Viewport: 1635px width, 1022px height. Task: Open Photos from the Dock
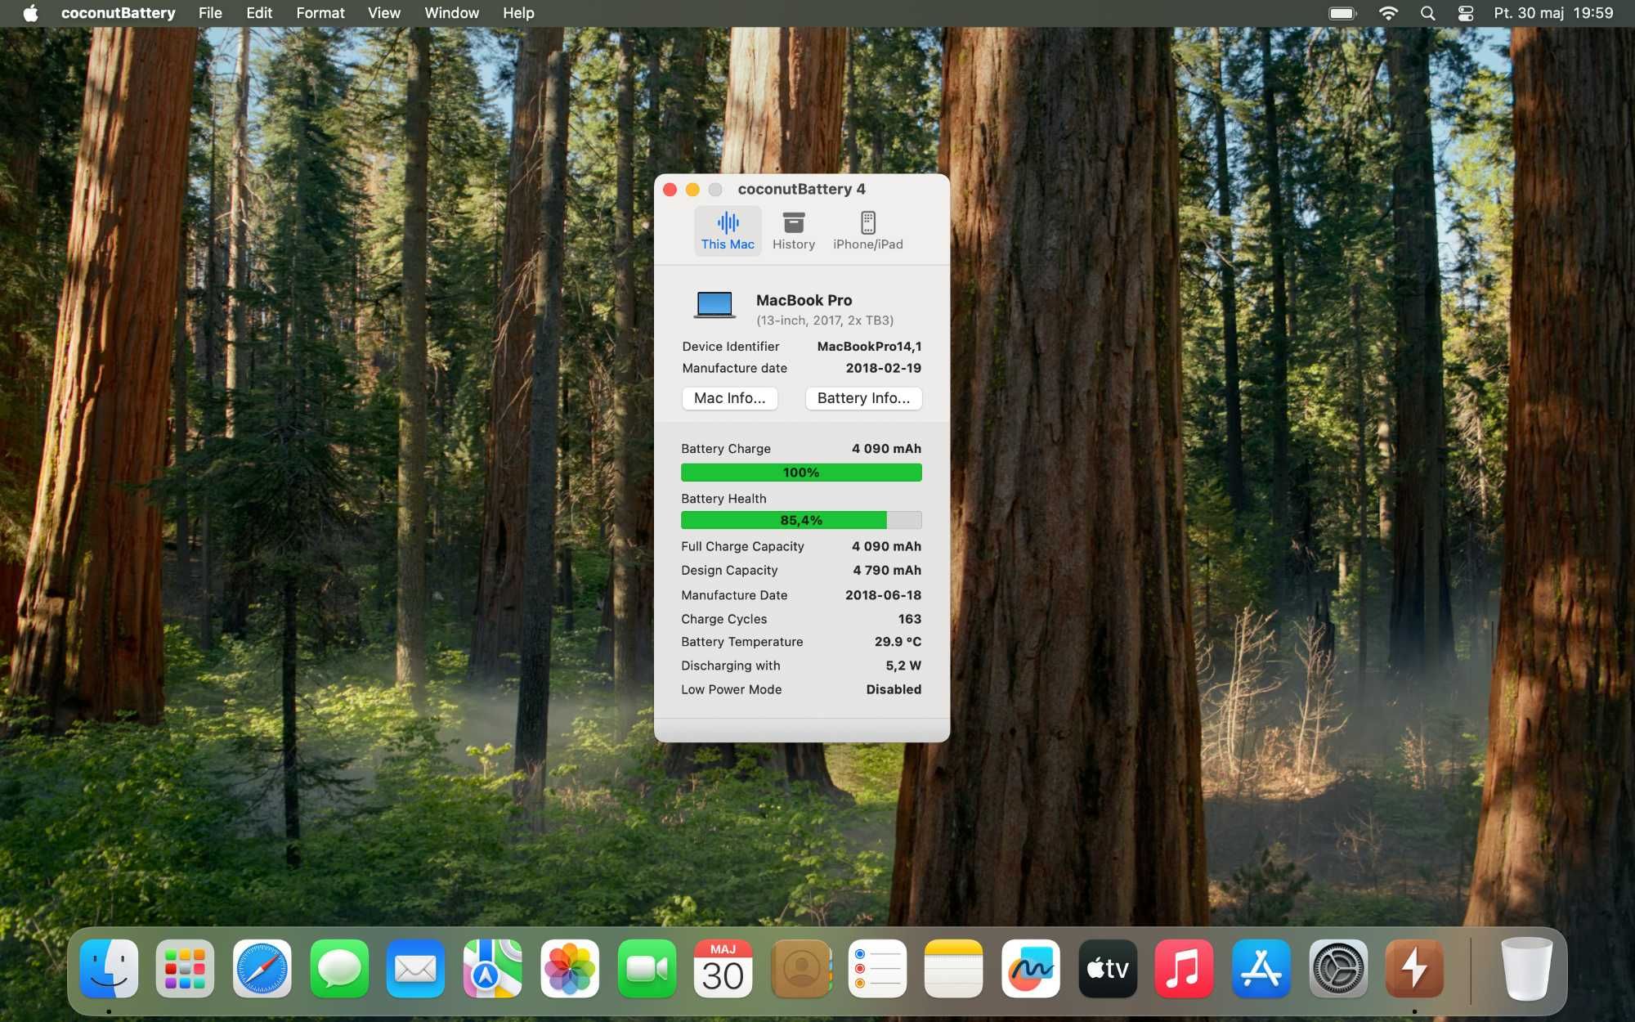[x=570, y=969]
